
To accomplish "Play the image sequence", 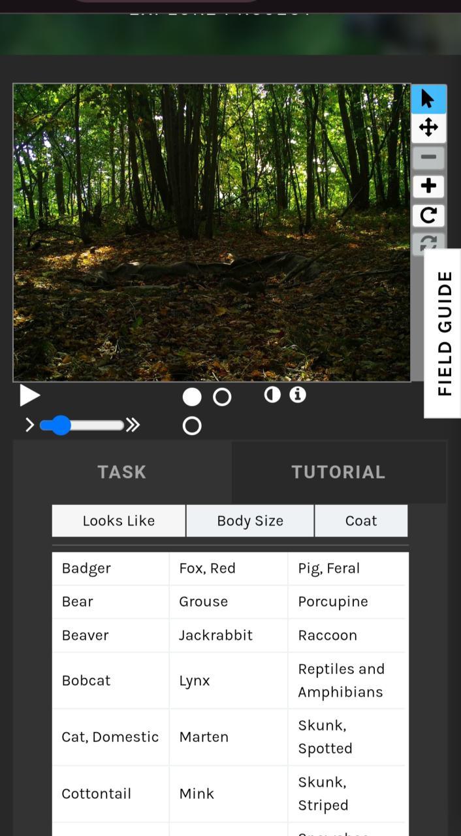I will point(29,395).
